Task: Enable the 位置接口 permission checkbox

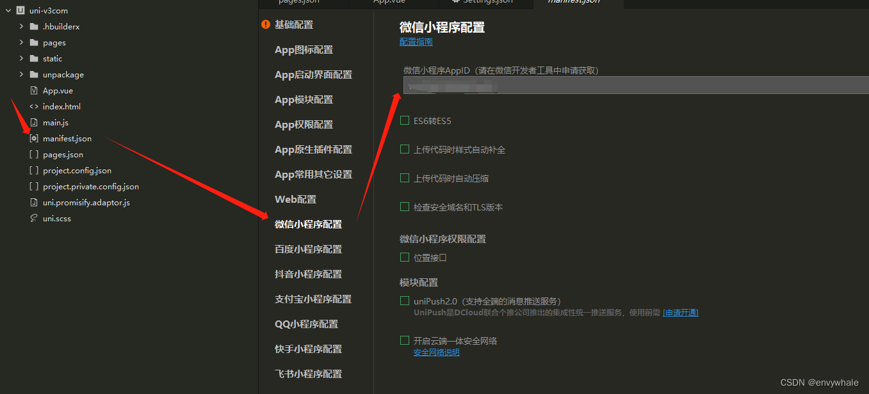Action: pyautogui.click(x=405, y=257)
